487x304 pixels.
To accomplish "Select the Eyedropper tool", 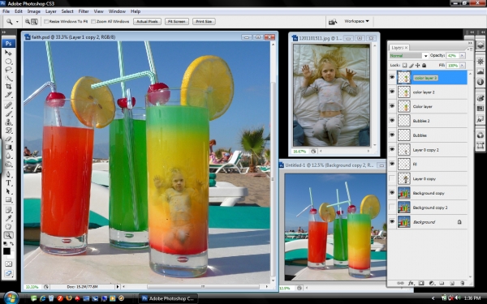I will tap(8, 218).
